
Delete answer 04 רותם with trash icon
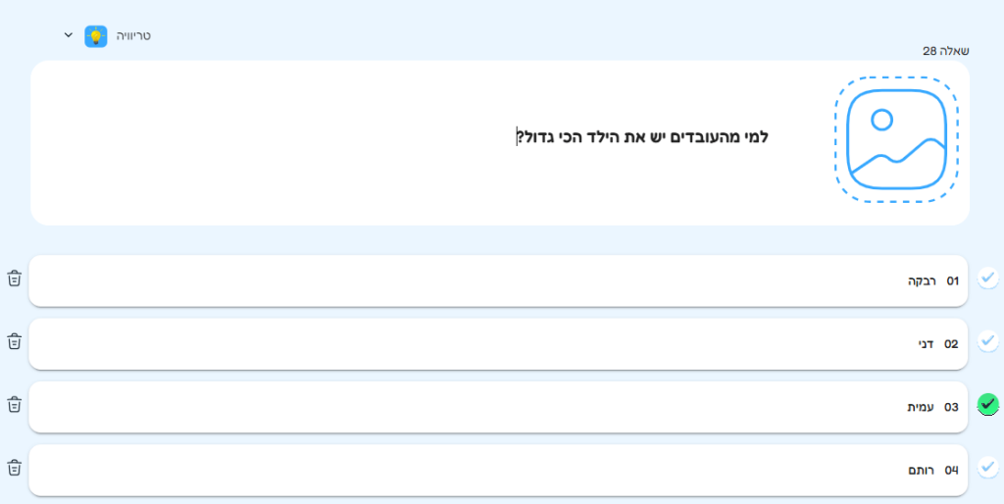point(14,468)
